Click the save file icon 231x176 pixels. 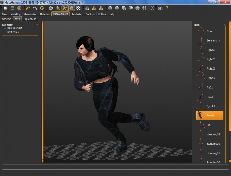12,8
